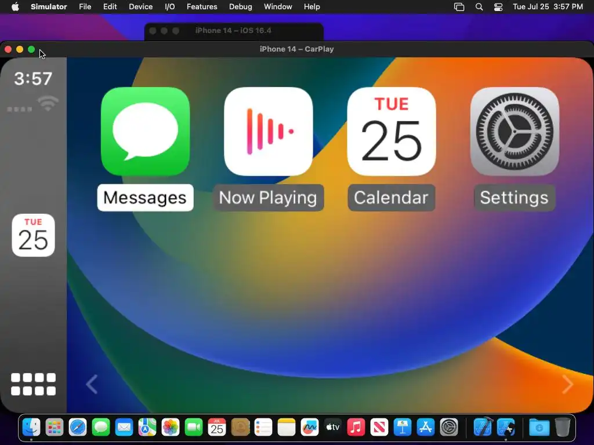Image resolution: width=594 pixels, height=445 pixels.
Task: Open the Apple menu
Action: pos(15,7)
